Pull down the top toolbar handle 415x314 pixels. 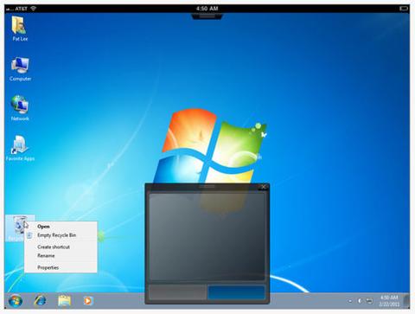(x=207, y=16)
